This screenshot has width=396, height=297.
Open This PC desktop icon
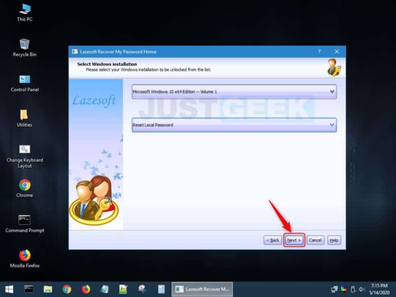tap(25, 12)
